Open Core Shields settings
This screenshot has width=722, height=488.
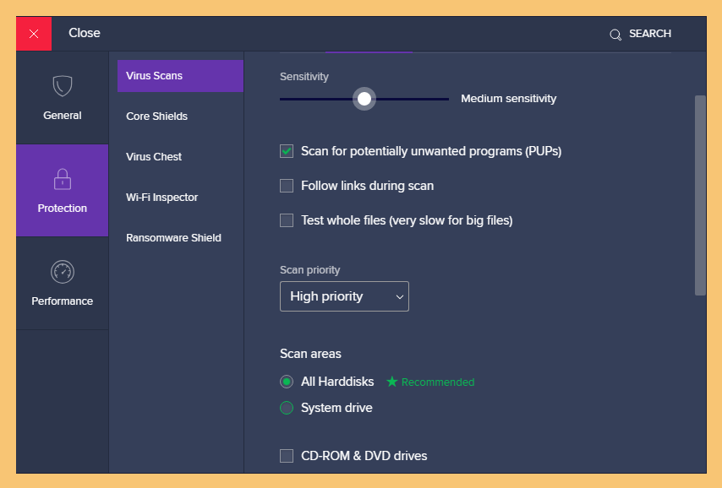coord(156,117)
